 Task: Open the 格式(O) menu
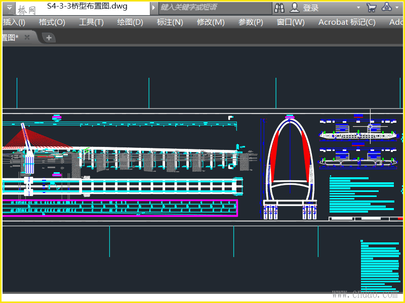[x=52, y=22]
